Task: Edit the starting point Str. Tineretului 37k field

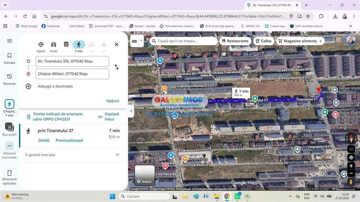Action: (72, 61)
